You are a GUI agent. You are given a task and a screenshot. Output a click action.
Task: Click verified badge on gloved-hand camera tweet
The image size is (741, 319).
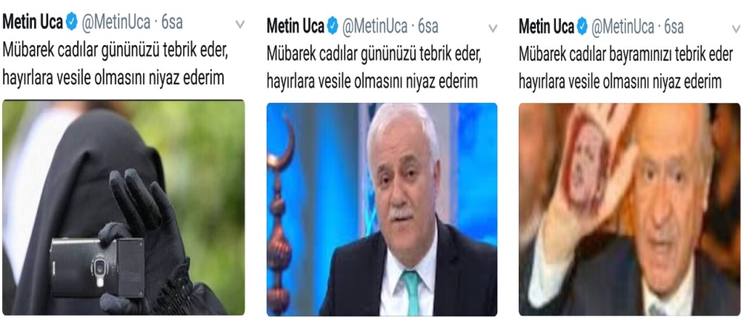pyautogui.click(x=72, y=23)
